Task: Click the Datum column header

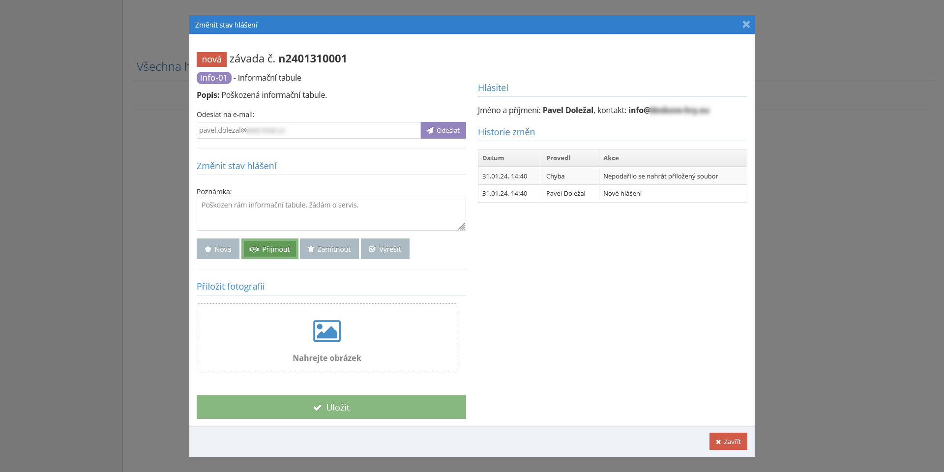Action: click(x=493, y=158)
